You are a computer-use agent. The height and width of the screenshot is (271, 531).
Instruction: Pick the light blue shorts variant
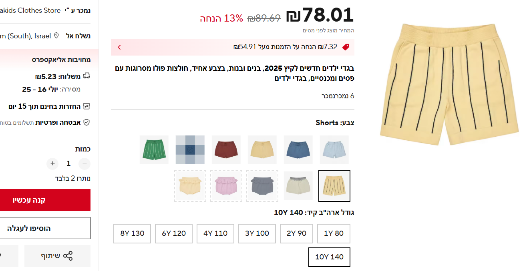click(334, 149)
